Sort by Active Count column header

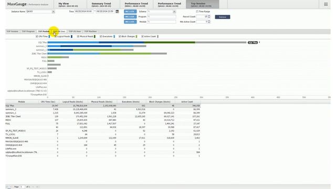point(187,102)
